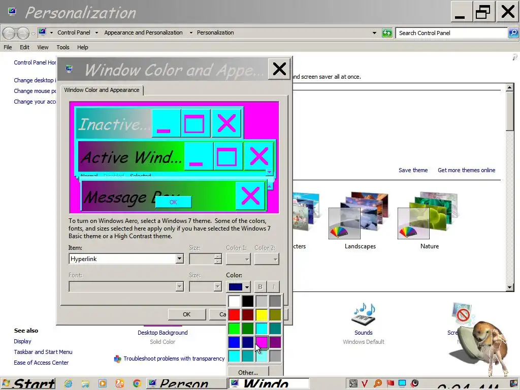Go back with the Back arrow button
520x390 pixels.
[x=9, y=33]
